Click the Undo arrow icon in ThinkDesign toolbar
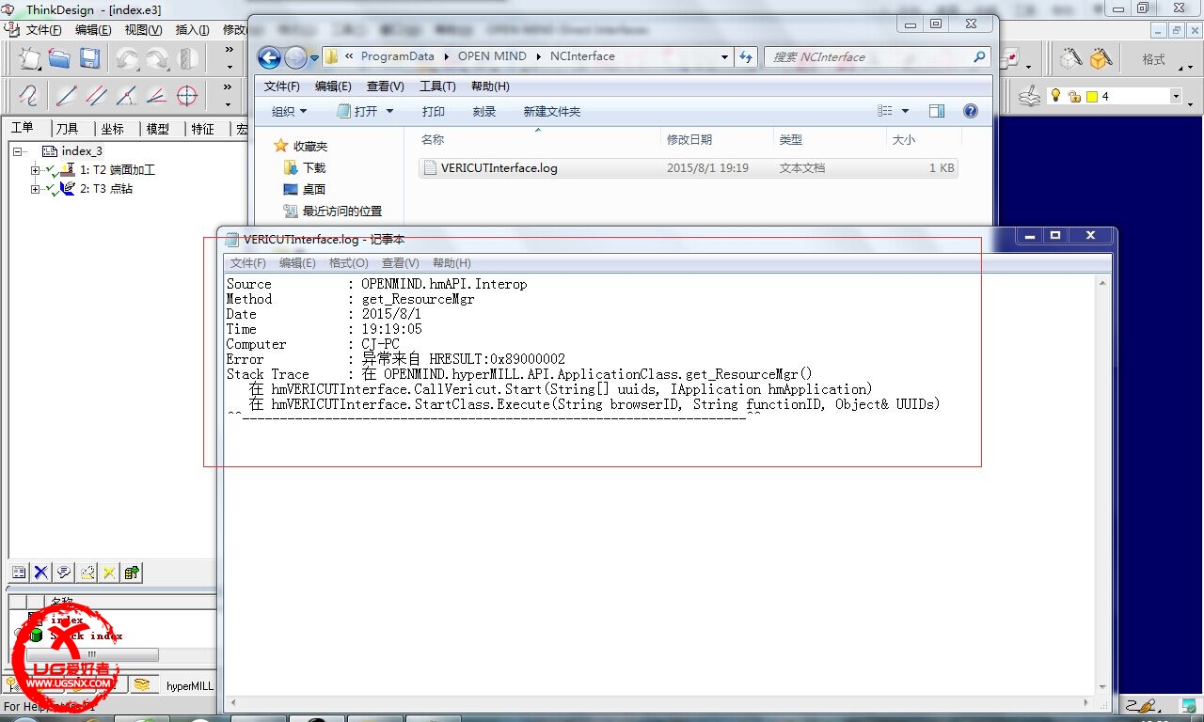1204x722 pixels. 127,58
